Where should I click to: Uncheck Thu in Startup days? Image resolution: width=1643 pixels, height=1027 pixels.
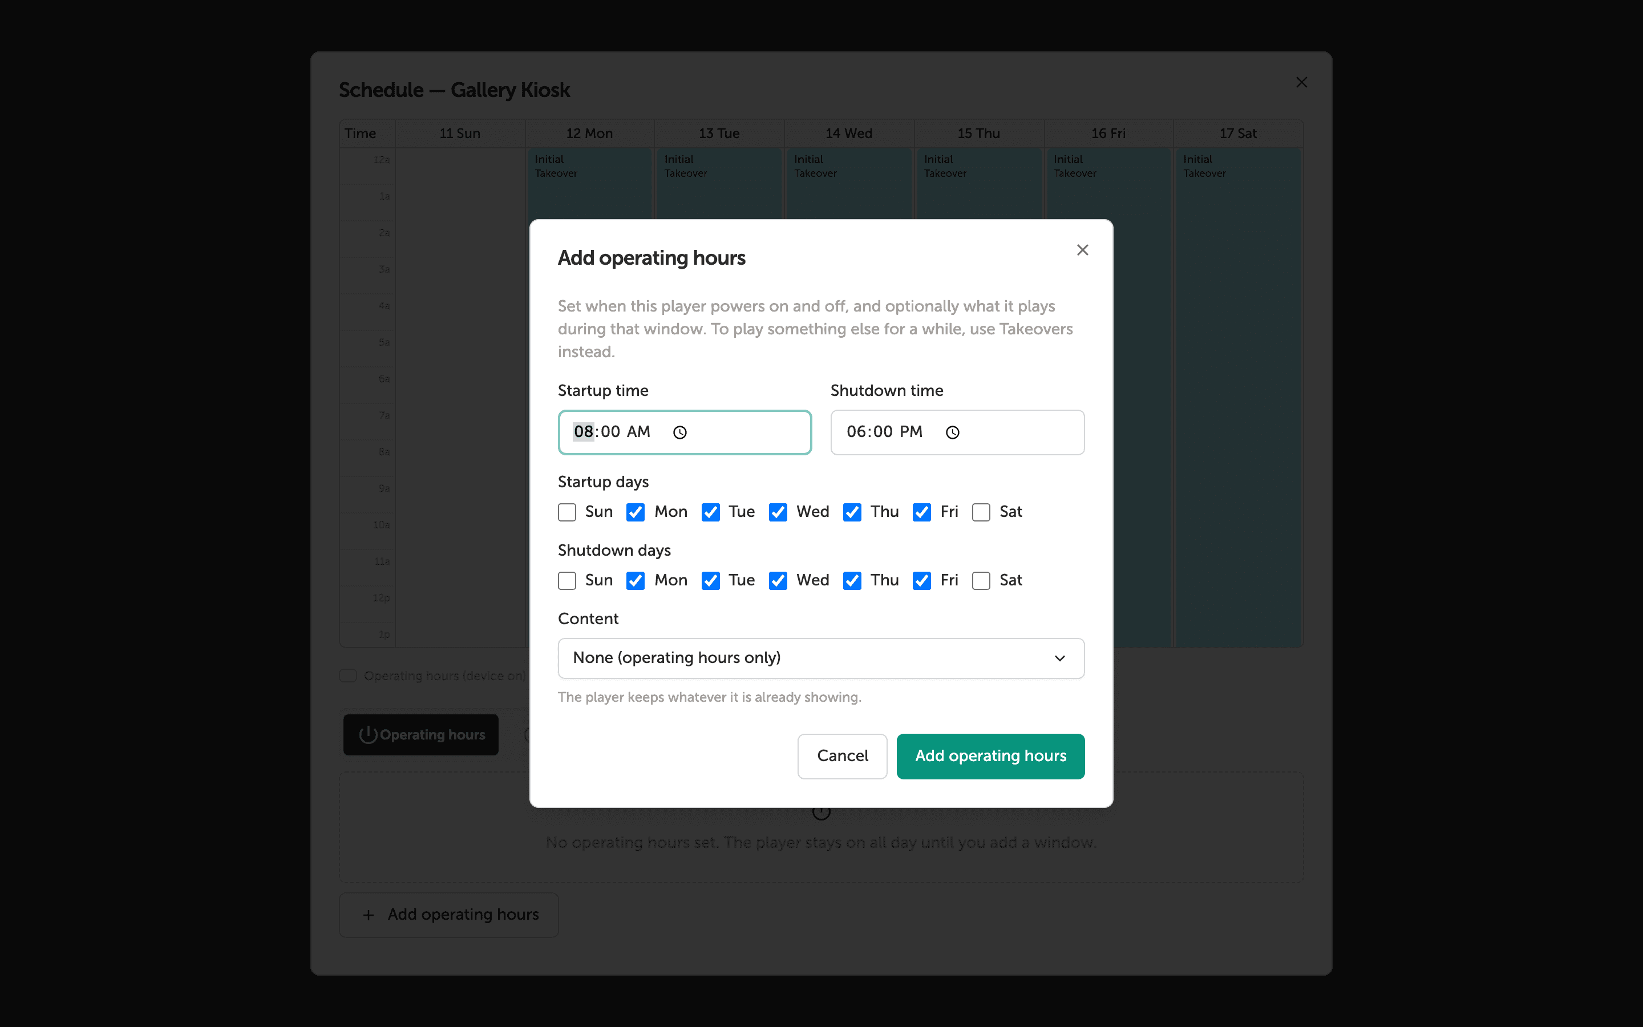[852, 512]
